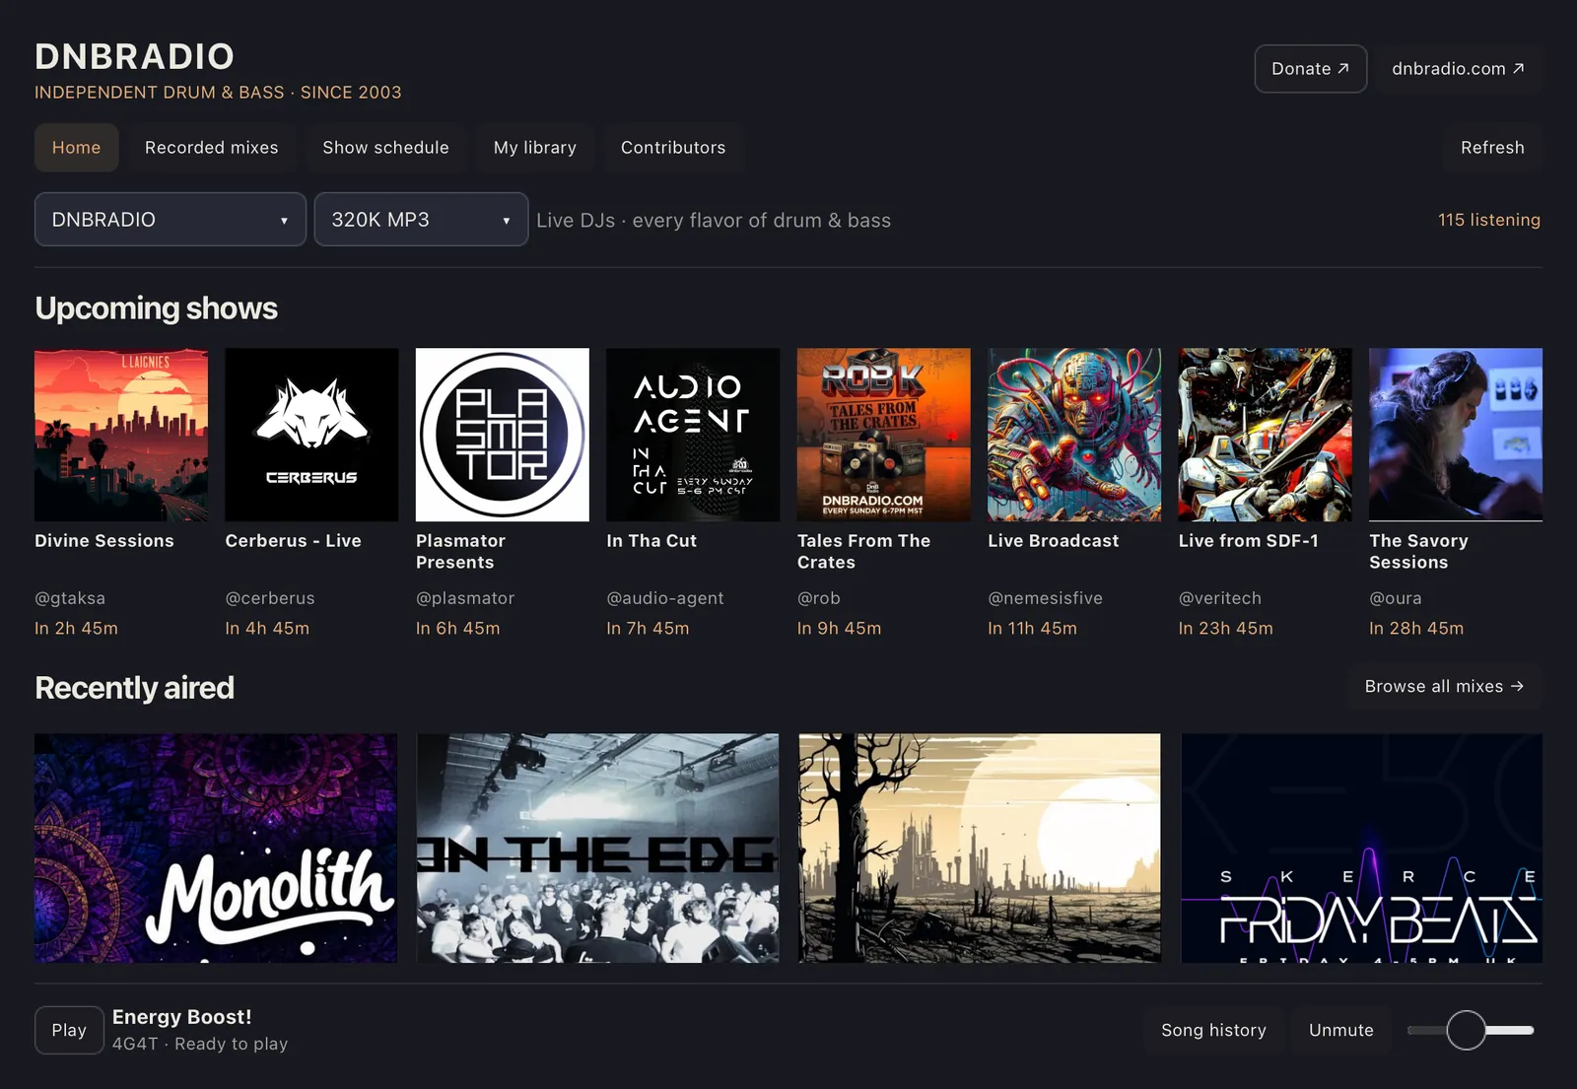
Task: Click the In 2h 45m countdown
Action: pos(76,629)
